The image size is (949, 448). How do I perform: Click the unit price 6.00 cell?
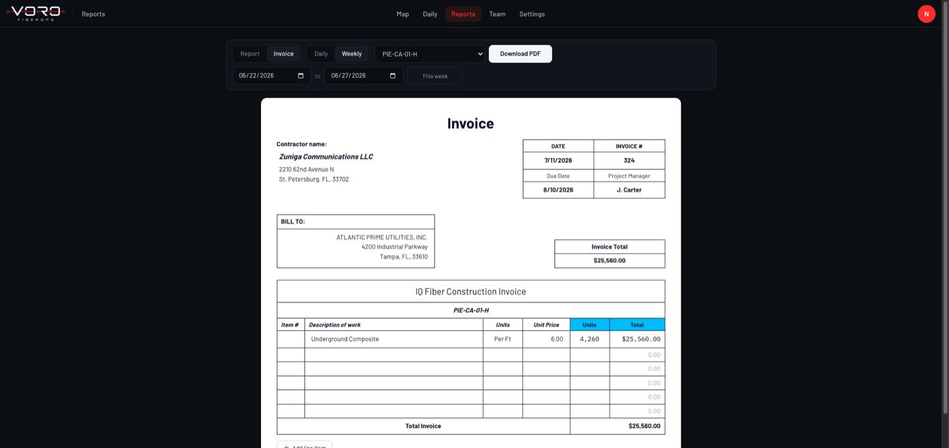tap(546, 339)
